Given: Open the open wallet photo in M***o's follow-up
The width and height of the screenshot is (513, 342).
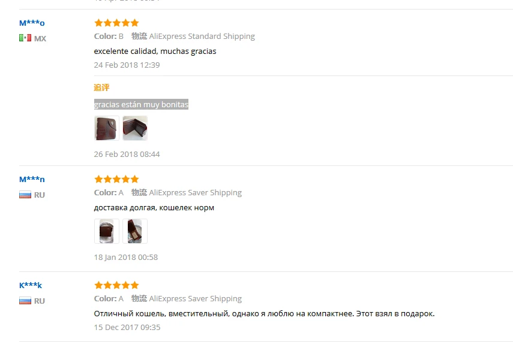Looking at the screenshot, I should (135, 128).
